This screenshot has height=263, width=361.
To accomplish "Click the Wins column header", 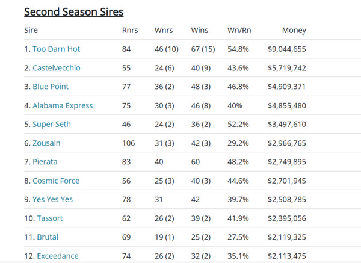I will [x=199, y=30].
